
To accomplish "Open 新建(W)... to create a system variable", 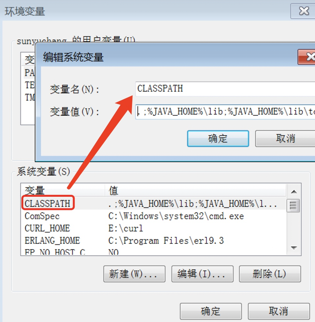I will tap(134, 274).
